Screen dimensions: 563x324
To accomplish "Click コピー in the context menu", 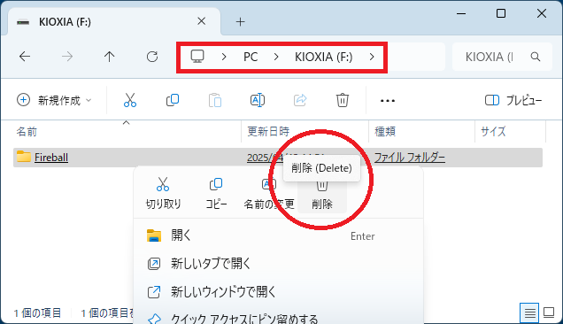I will [216, 192].
